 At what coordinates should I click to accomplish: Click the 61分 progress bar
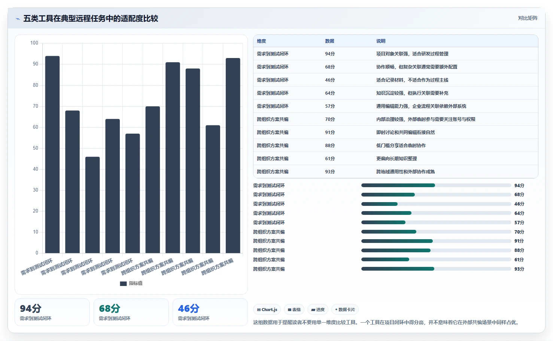click(x=436, y=259)
